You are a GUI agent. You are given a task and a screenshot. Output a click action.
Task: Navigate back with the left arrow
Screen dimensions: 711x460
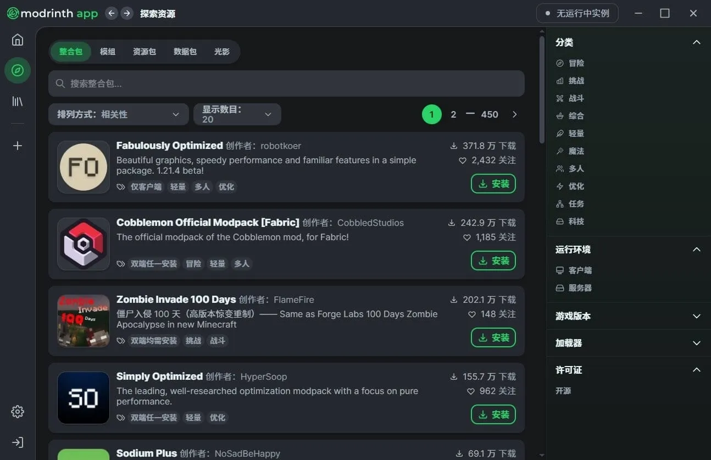coord(112,13)
